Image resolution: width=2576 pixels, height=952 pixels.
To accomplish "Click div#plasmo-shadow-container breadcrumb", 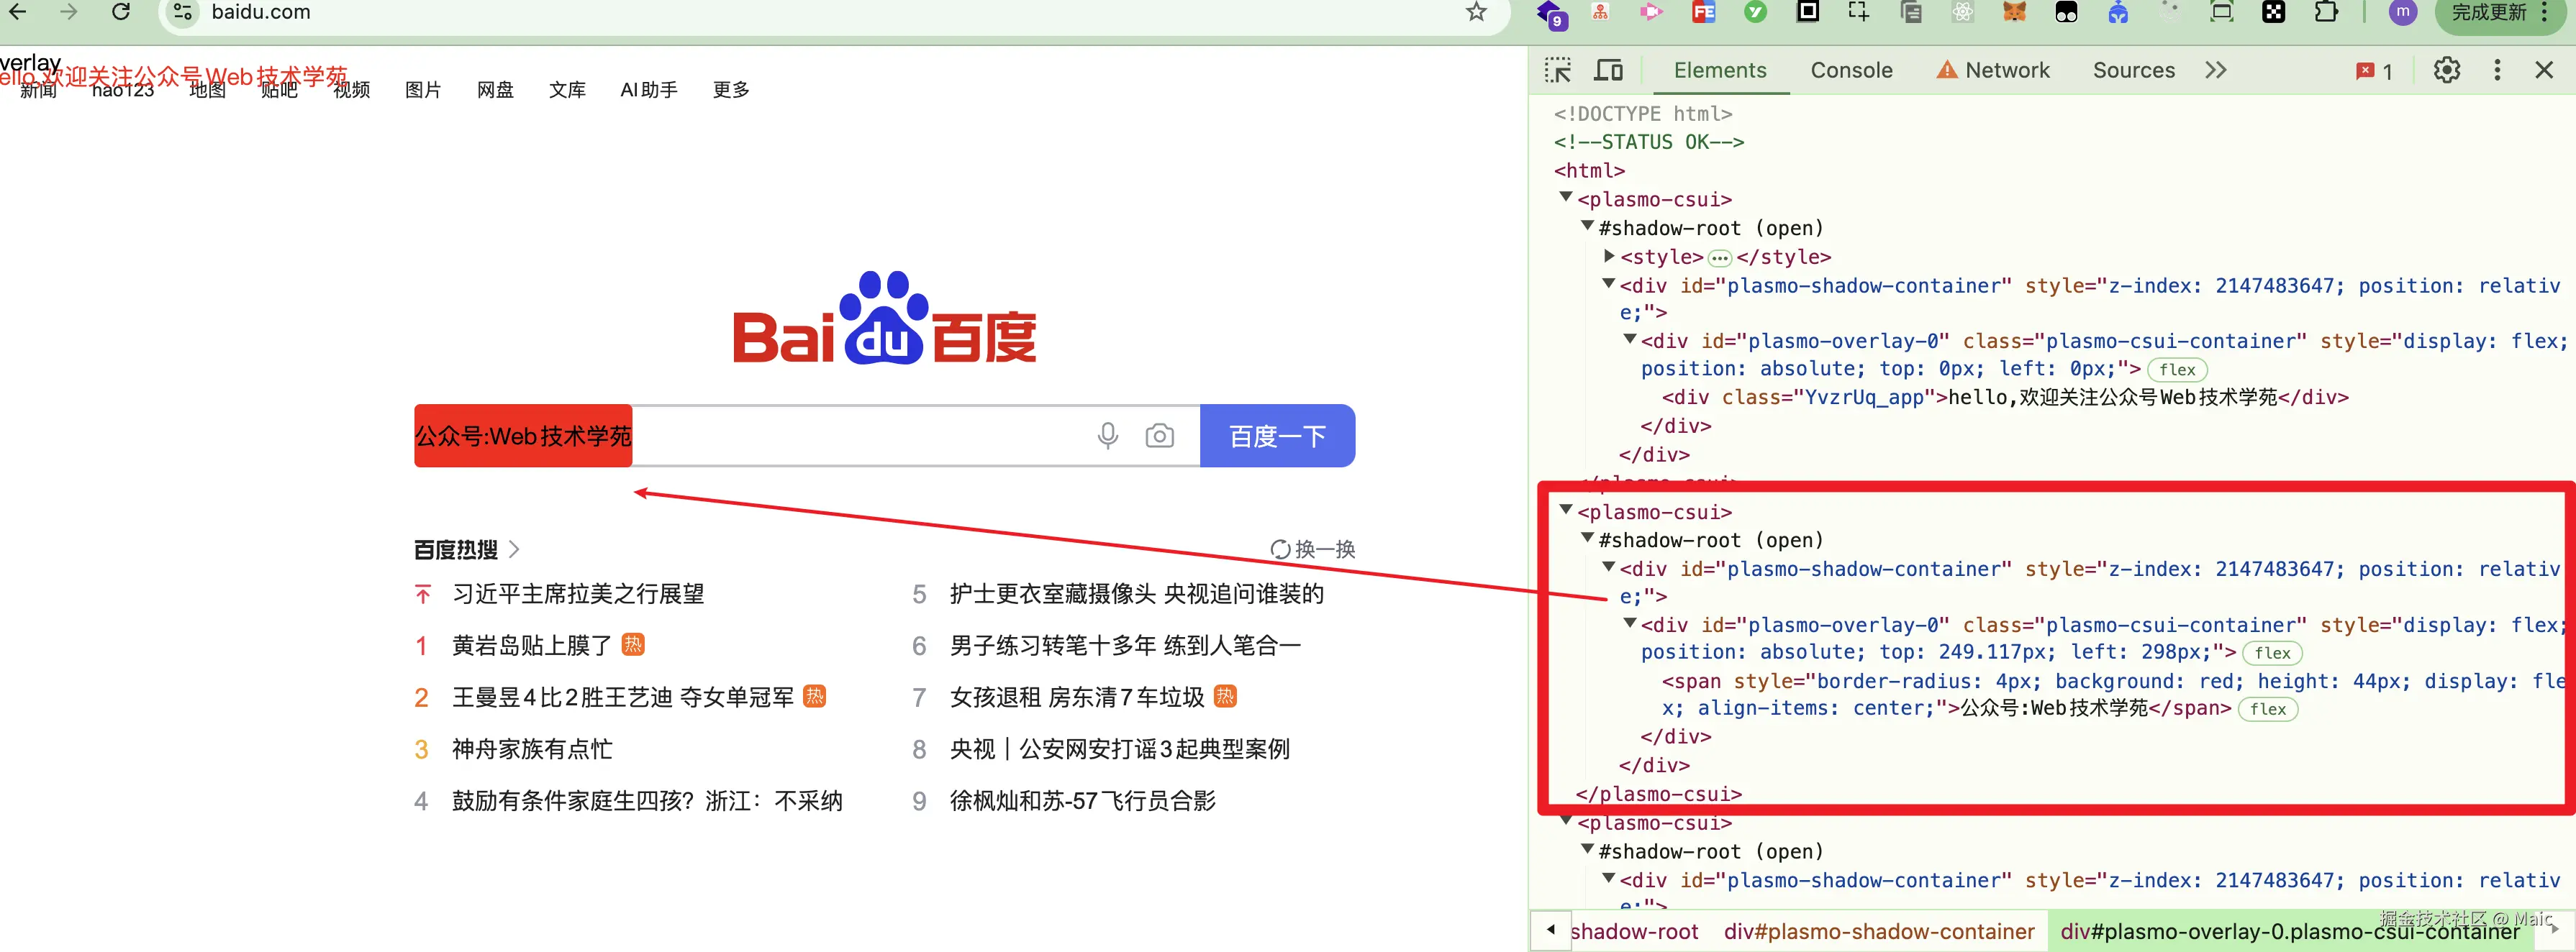I will click(1878, 931).
